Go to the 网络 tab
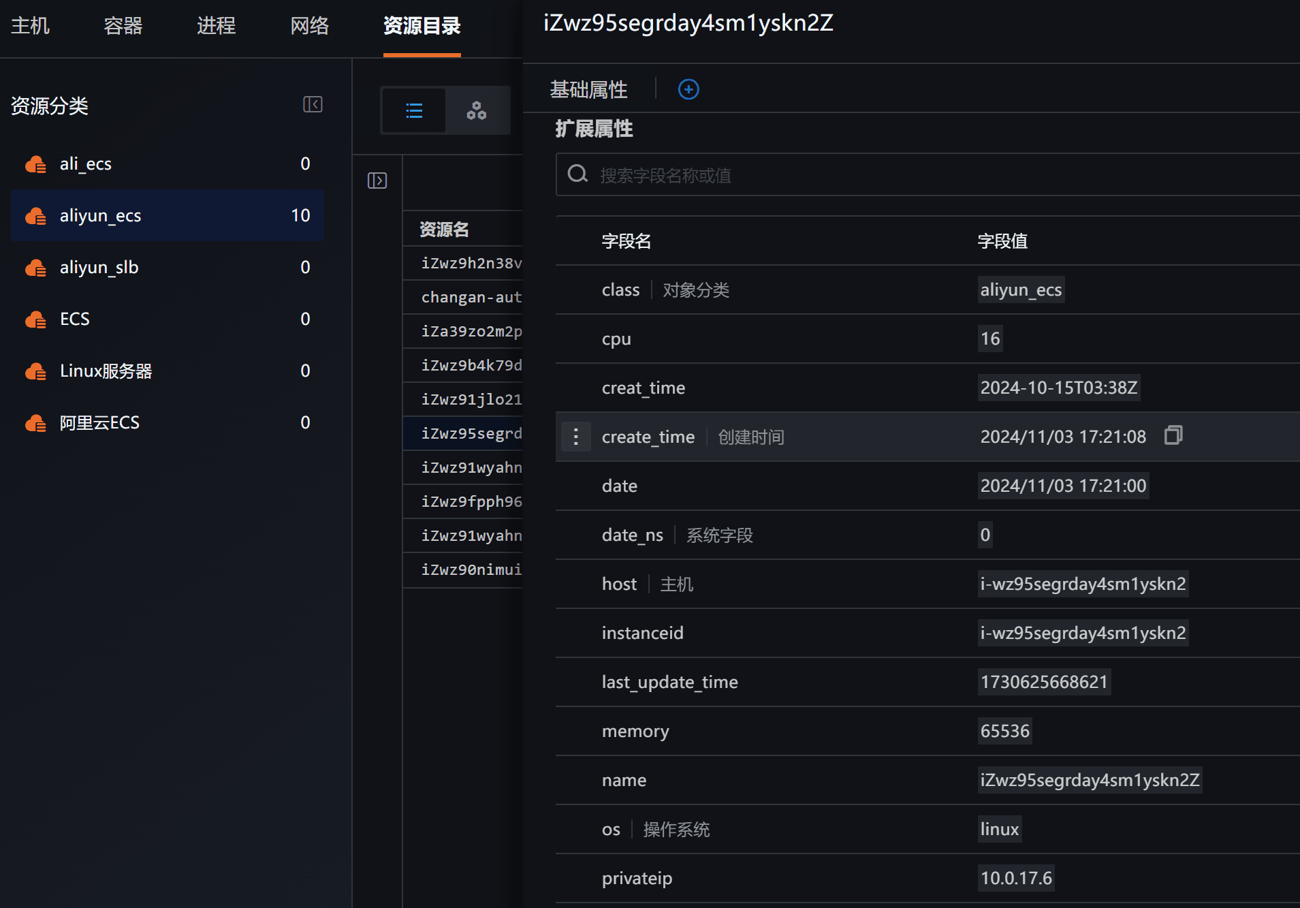1300x908 pixels. pos(309,26)
